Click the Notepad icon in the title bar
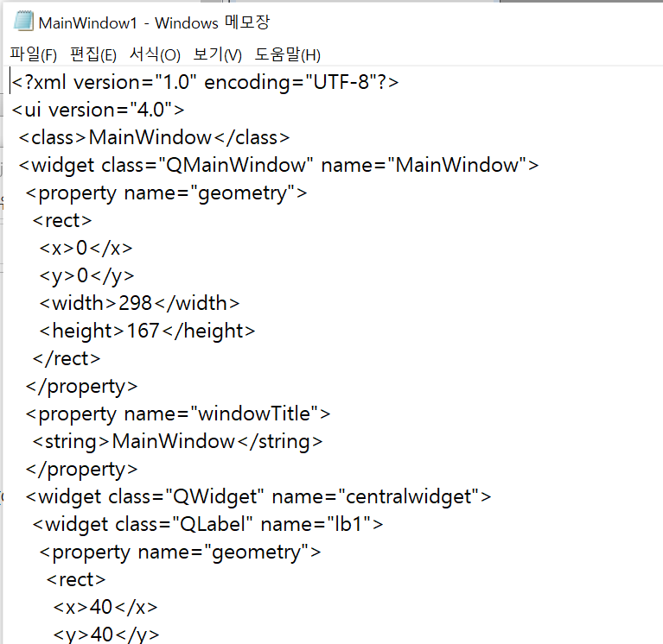 tap(23, 21)
